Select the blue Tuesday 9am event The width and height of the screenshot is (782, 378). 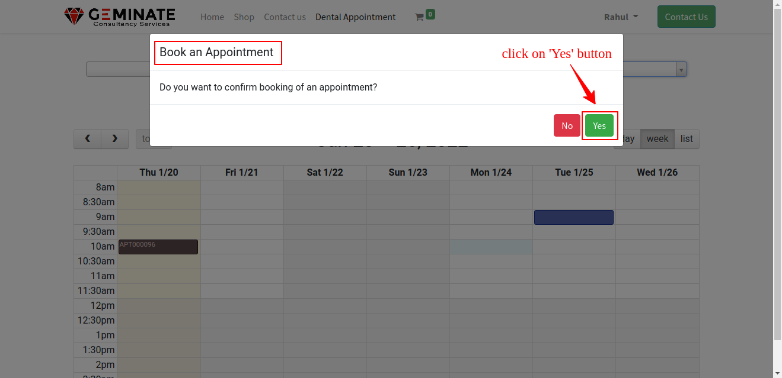pyautogui.click(x=573, y=217)
